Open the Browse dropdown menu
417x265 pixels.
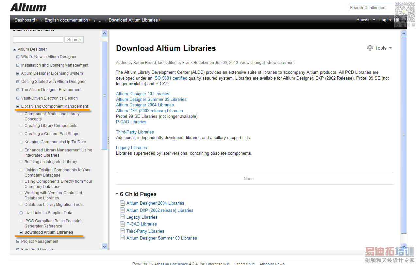pos(366,20)
